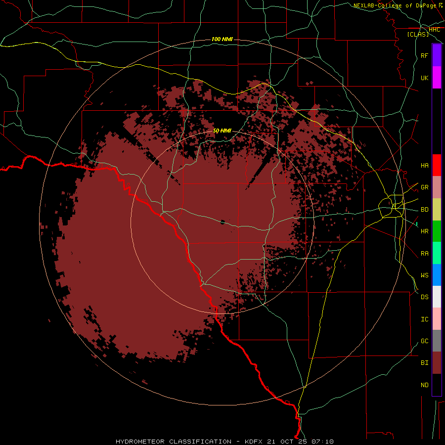The width and height of the screenshot is (445, 445).
Task: Click the RF purple legend swatch
Action: click(x=437, y=55)
